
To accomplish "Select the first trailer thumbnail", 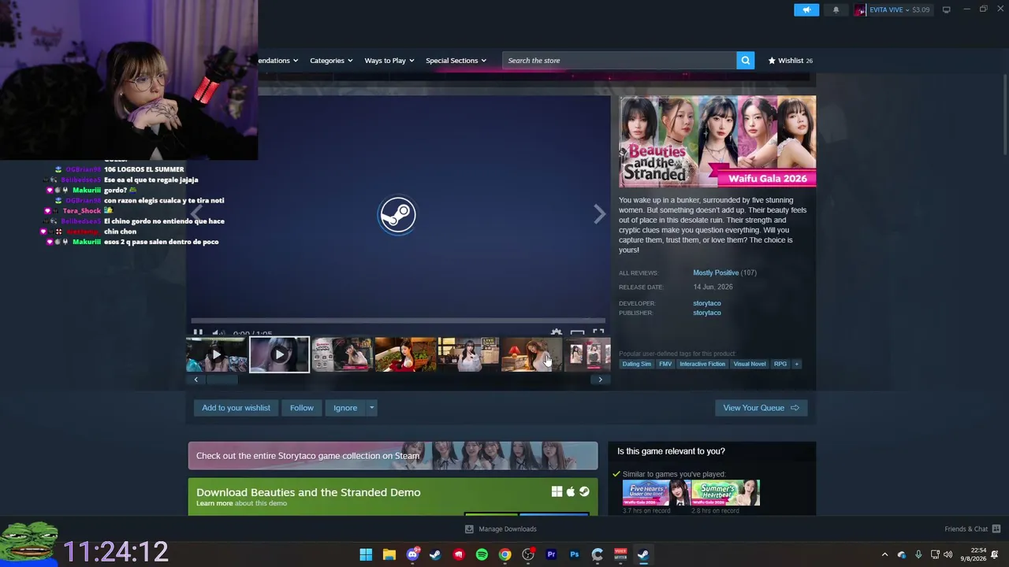I will [216, 354].
